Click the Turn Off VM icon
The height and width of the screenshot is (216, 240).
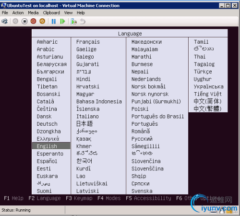pos(24,21)
